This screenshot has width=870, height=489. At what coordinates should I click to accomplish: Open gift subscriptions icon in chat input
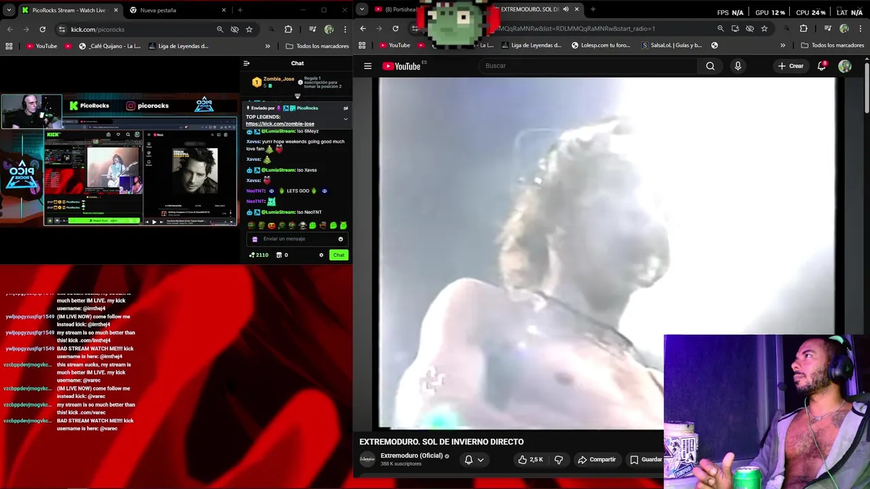(x=255, y=239)
